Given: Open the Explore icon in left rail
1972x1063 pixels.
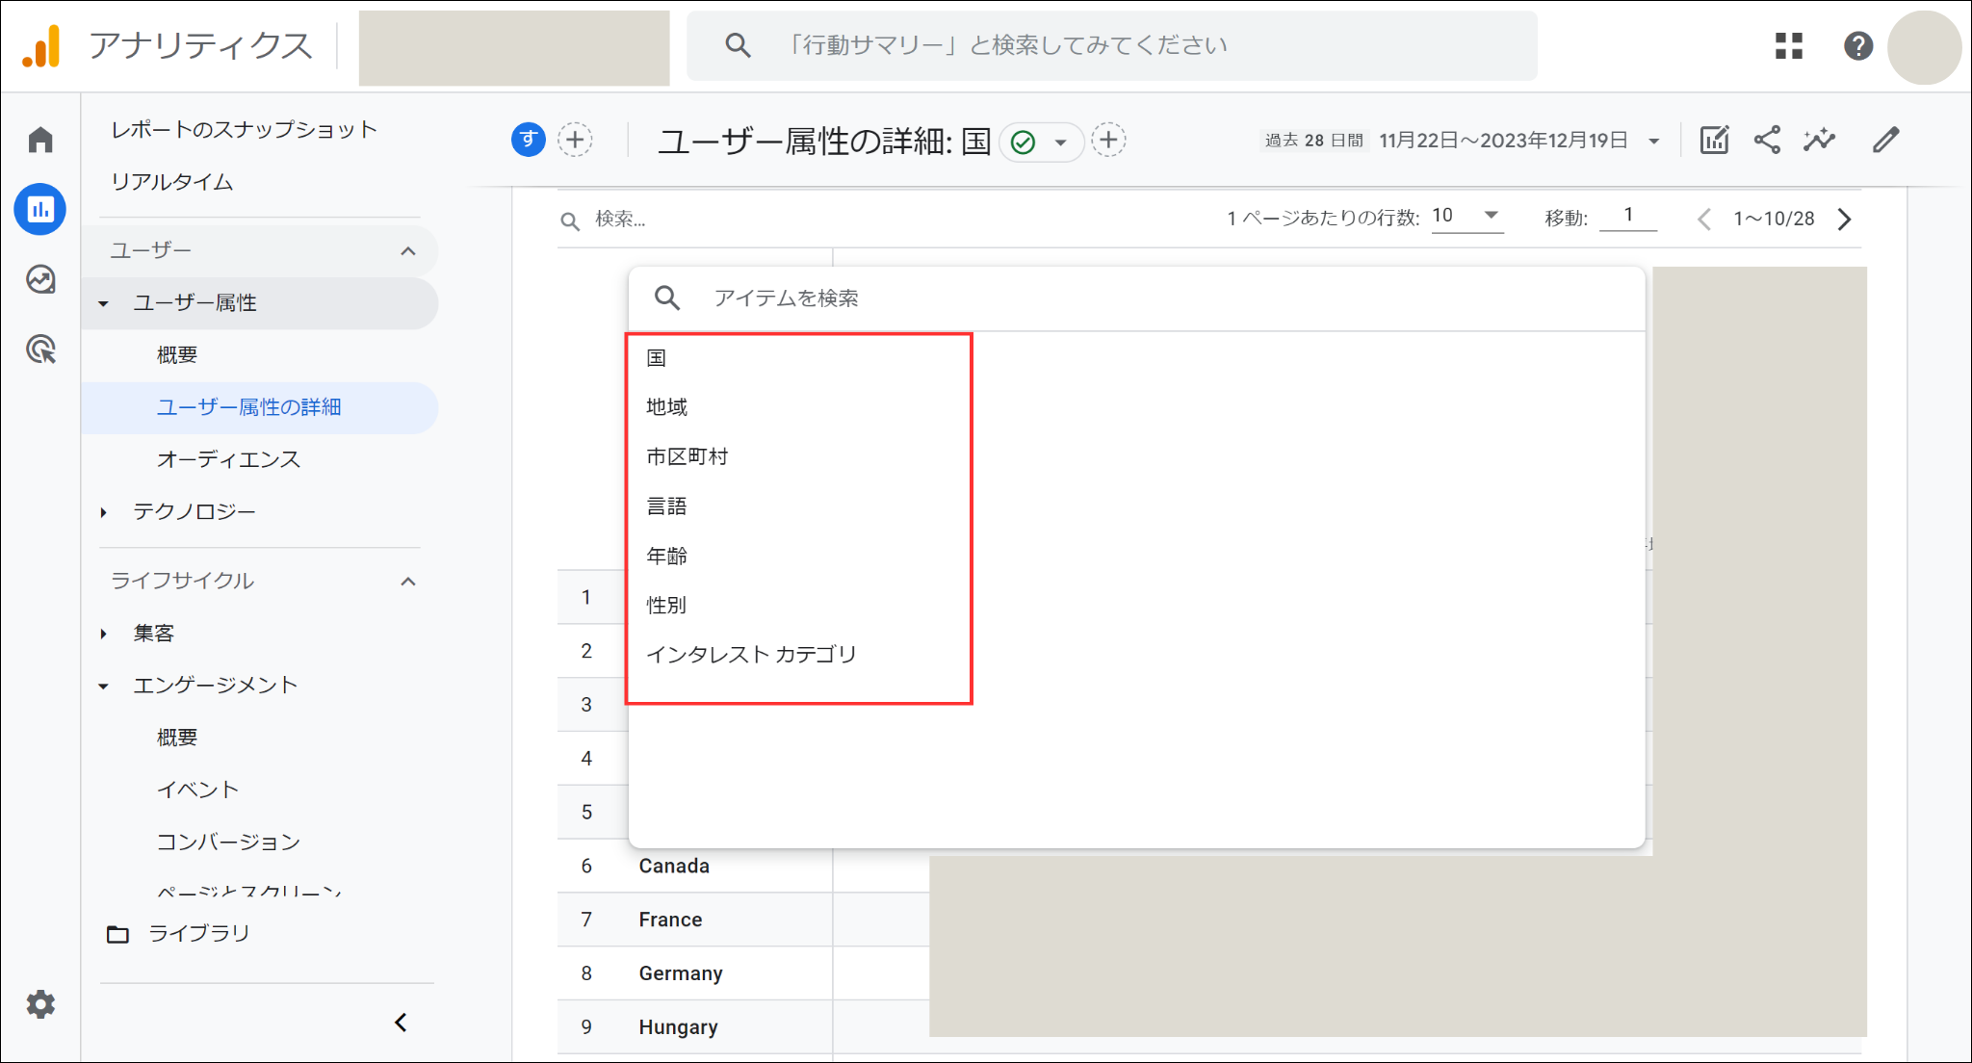Looking at the screenshot, I should point(40,279).
